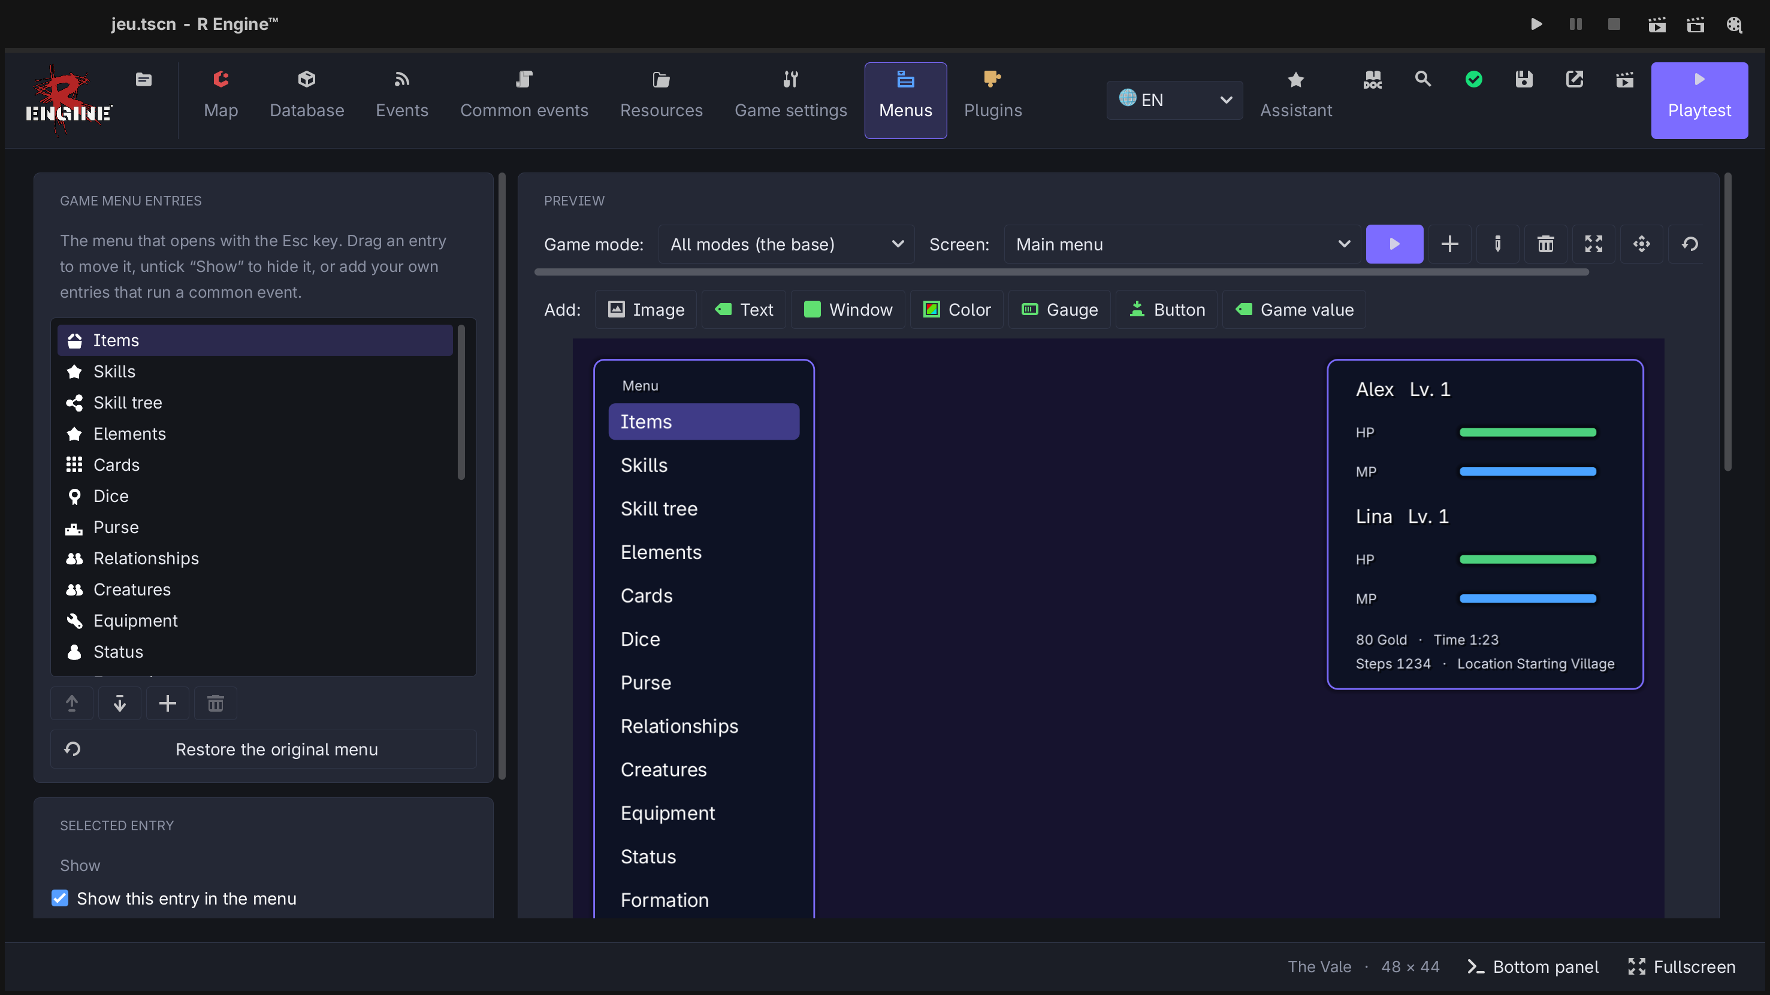Open the Game mode dropdown

click(x=786, y=244)
